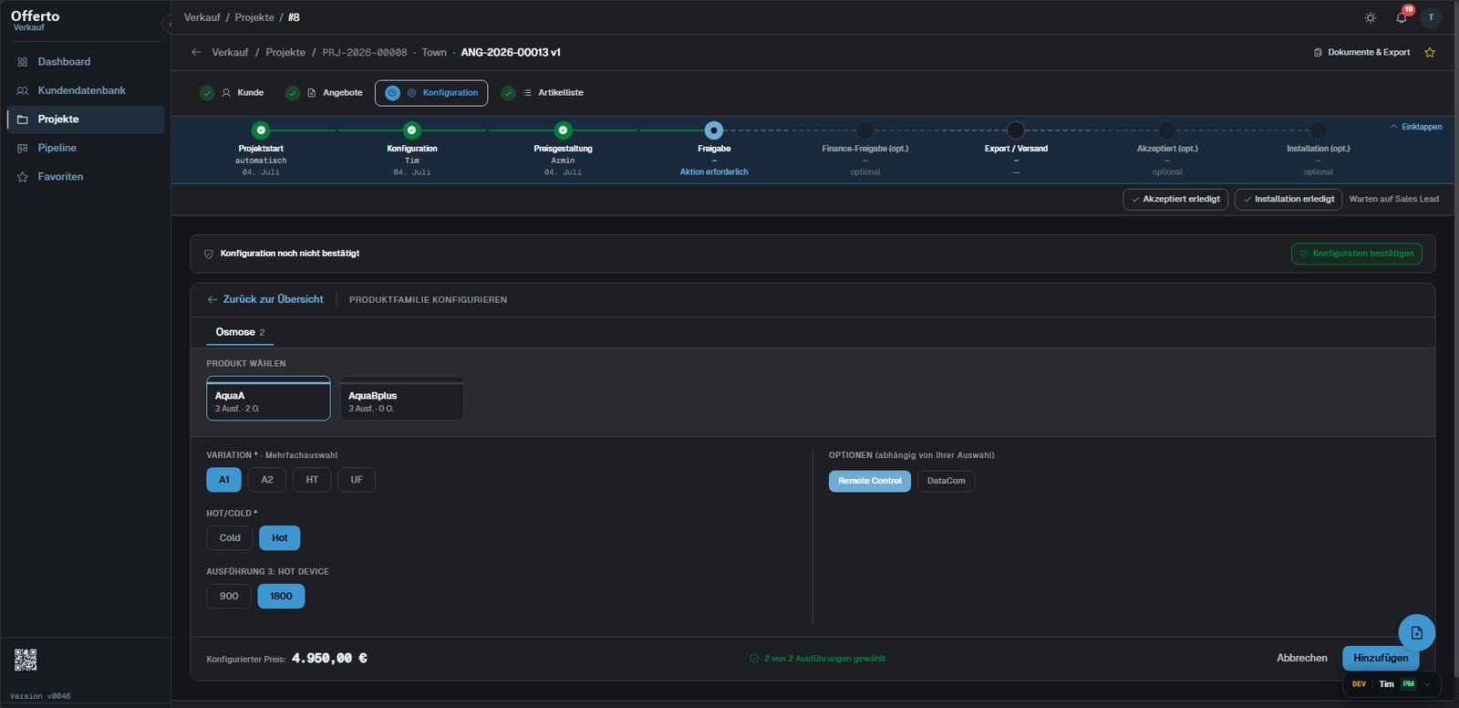Viewport: 1459px width, 708px height.
Task: Click the QR code icon
Action: click(26, 660)
